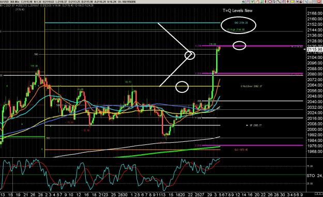Click the pink crosshatch toolbar icon
323x197 pixels.
point(248,2)
